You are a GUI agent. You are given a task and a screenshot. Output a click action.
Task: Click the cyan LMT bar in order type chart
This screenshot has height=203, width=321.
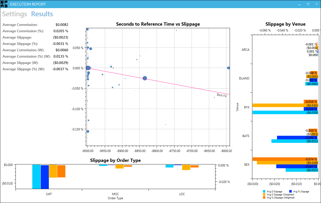(36, 176)
